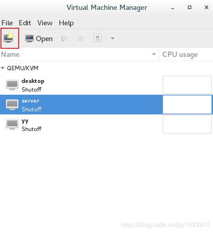Close the Virtual Machine Manager window
The image size is (213, 232).
pyautogui.click(x=207, y=7)
